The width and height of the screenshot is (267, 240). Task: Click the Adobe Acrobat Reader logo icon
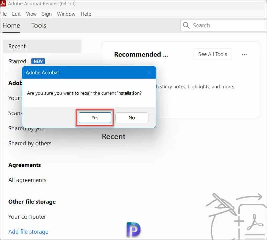(3, 3)
